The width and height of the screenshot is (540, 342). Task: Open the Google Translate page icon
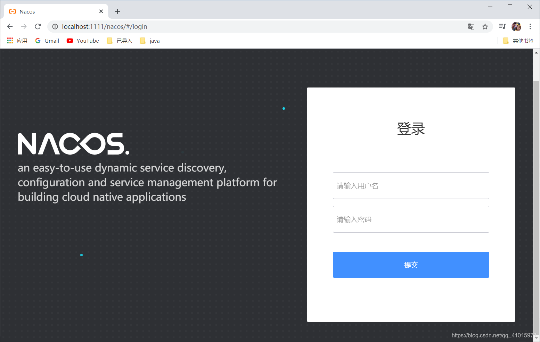pos(471,26)
